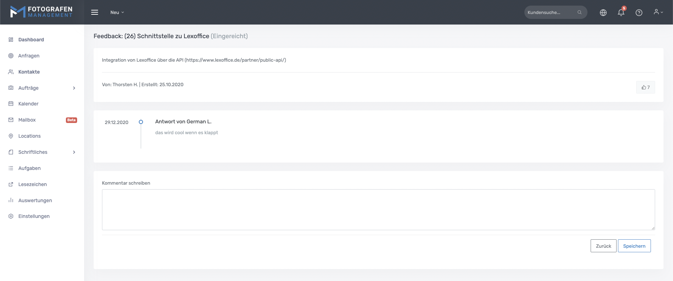Image resolution: width=673 pixels, height=281 pixels.
Task: Expand the Schriftliches submenu chevron
Action: tap(74, 152)
